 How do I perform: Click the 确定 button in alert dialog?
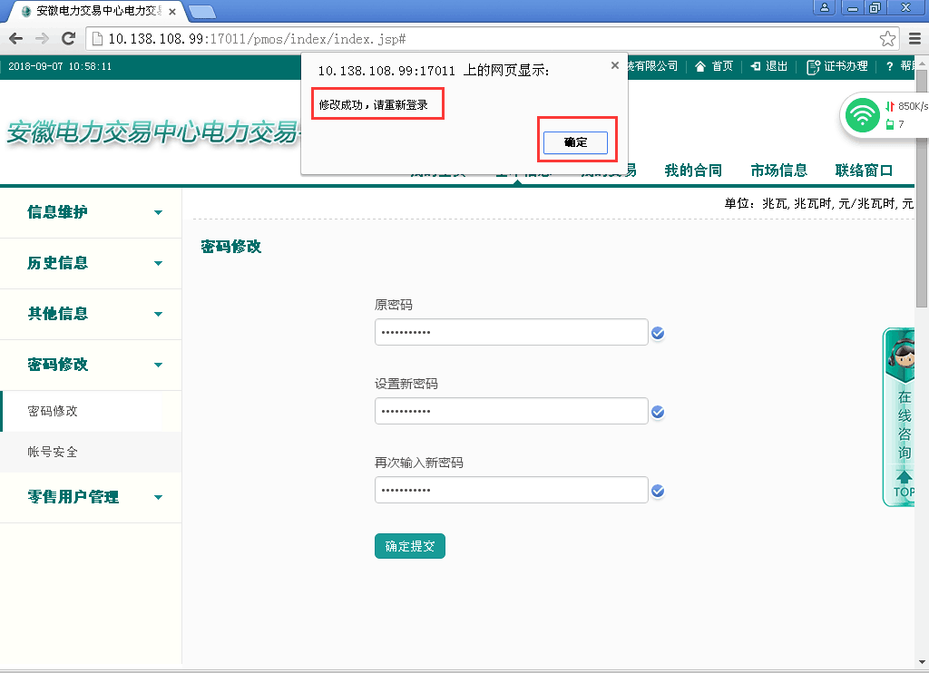point(575,142)
